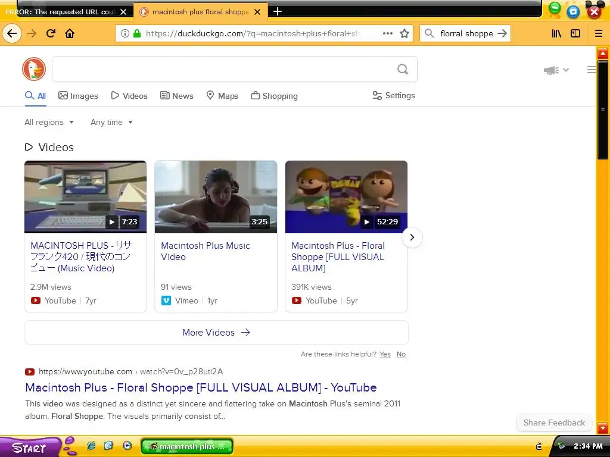Answer No to links helpful question

coord(401,355)
